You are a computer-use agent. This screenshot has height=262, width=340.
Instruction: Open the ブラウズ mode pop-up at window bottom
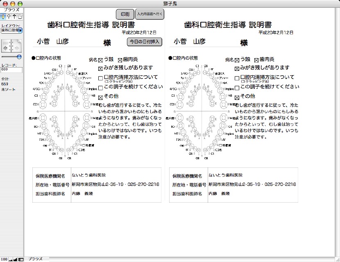pyautogui.click(x=36, y=259)
